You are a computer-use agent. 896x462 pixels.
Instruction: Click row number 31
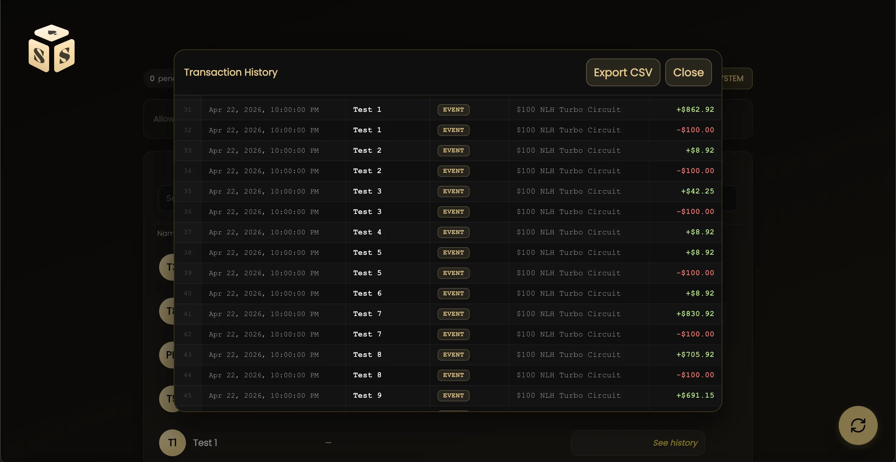(x=187, y=110)
